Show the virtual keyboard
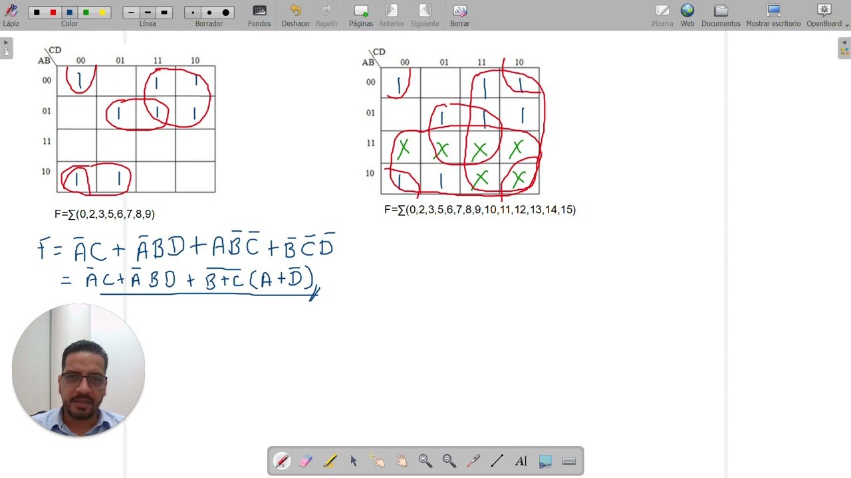This screenshot has height=478, width=851. click(569, 461)
